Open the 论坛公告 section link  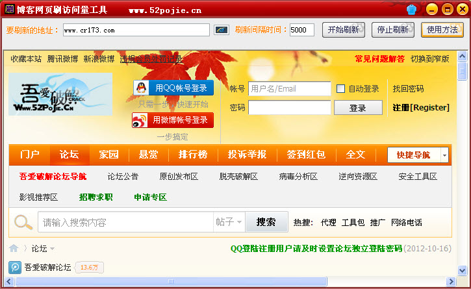coord(123,177)
